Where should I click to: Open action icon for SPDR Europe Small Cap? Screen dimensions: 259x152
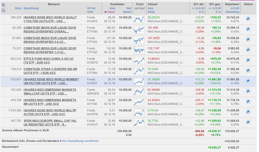point(248,122)
